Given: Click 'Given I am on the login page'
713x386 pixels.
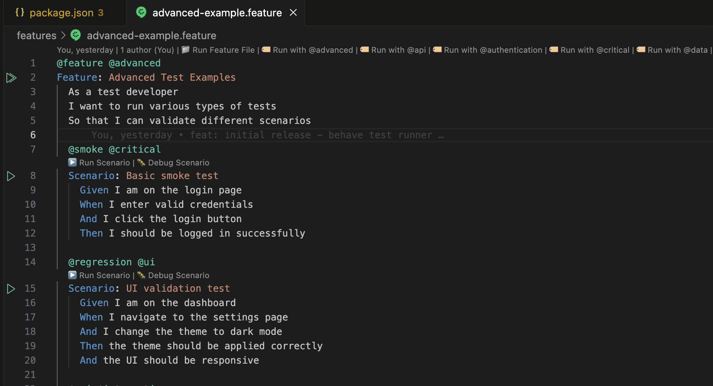Looking at the screenshot, I should pos(161,190).
